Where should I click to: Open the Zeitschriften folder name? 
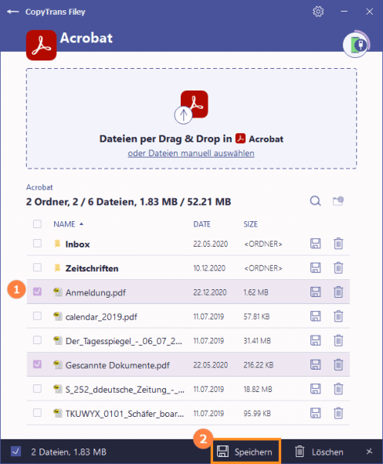(92, 268)
